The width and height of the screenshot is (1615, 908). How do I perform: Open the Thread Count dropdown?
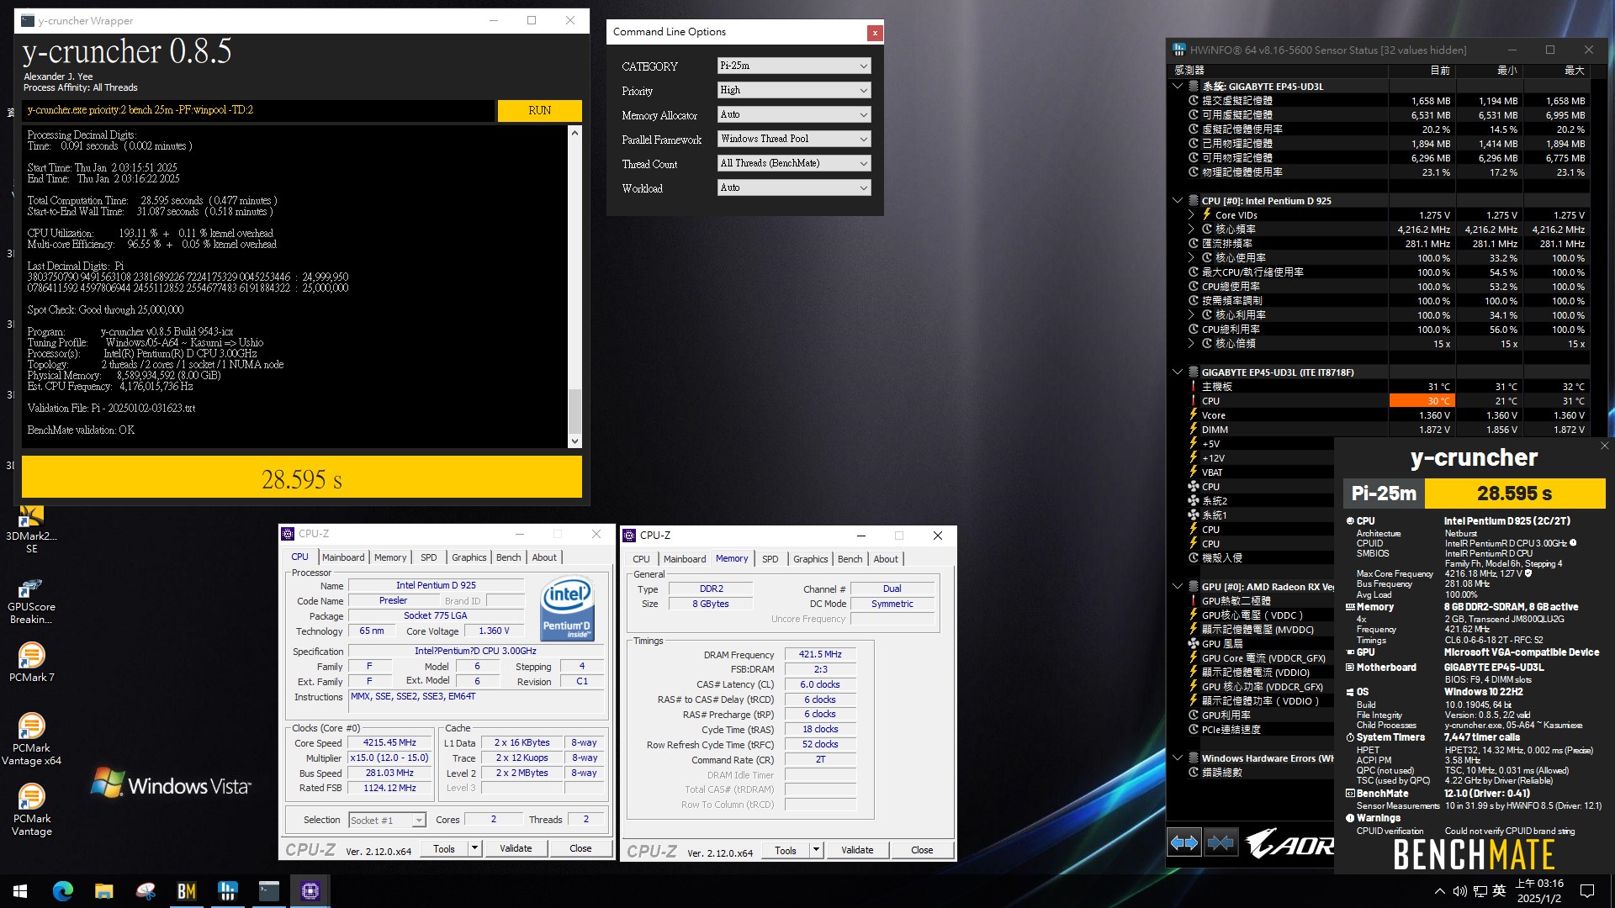[x=794, y=163]
